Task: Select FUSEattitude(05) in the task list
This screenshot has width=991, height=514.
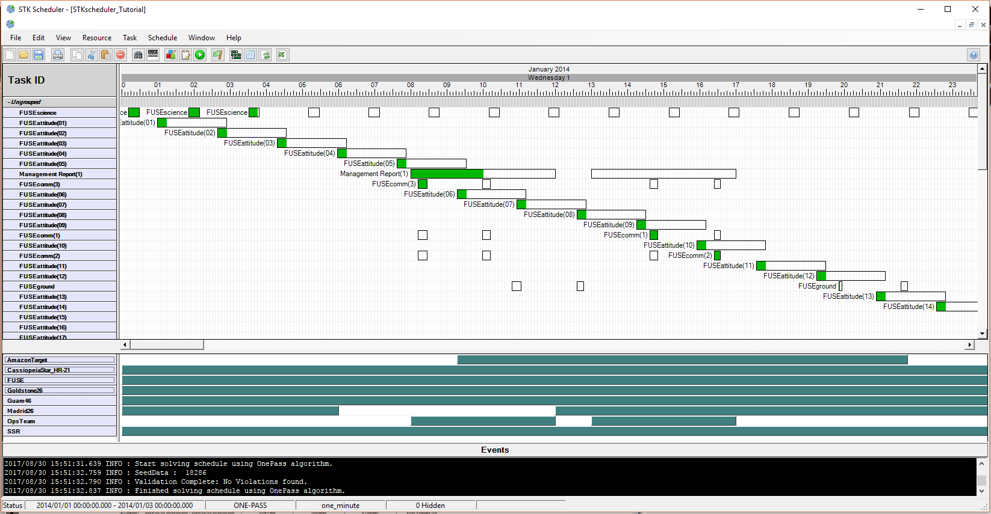Action: (x=43, y=164)
